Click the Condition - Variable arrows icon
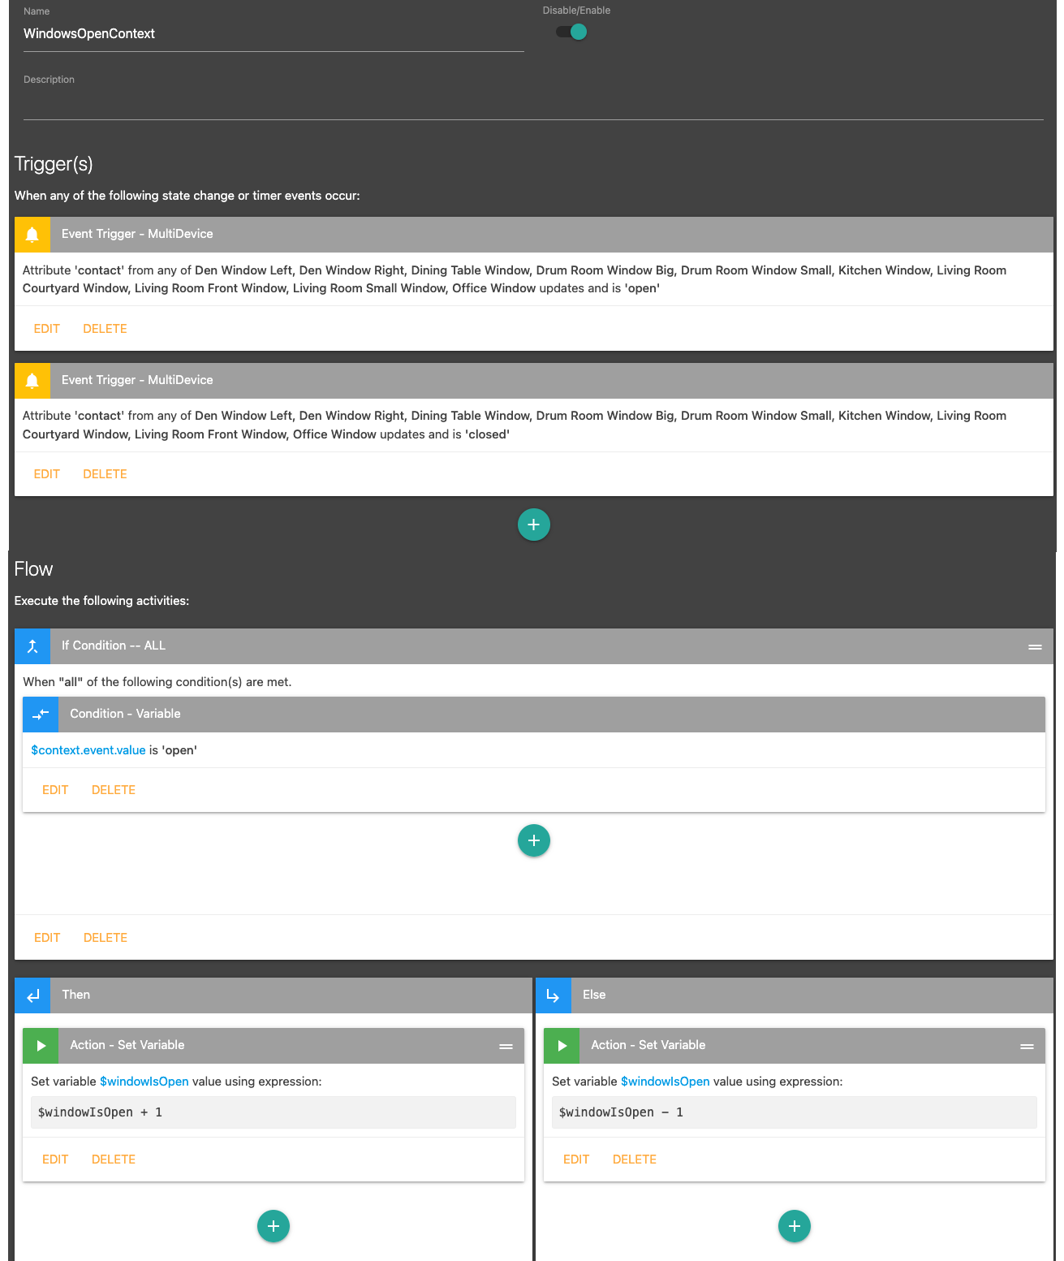Image resolution: width=1064 pixels, height=1261 pixels. coord(41,715)
